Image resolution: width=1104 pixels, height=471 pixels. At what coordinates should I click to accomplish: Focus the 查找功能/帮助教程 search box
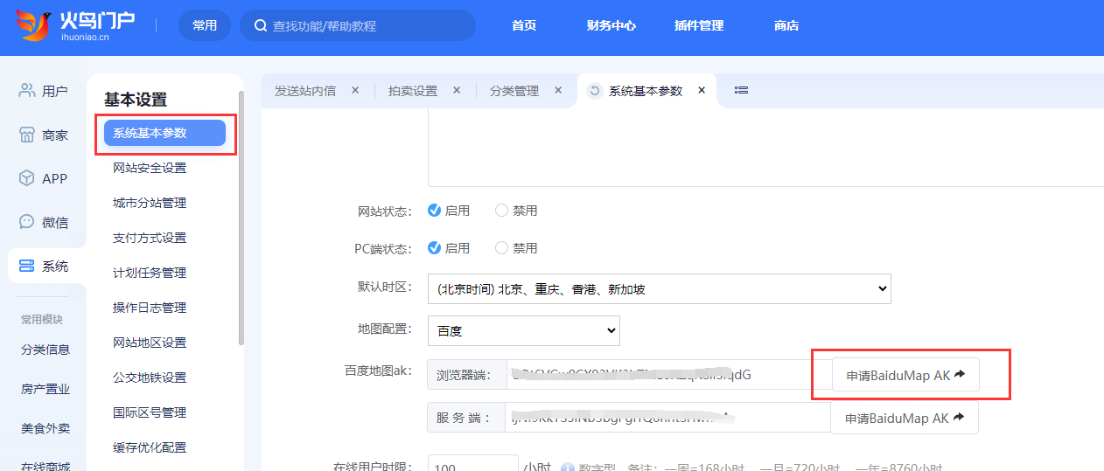(x=358, y=25)
